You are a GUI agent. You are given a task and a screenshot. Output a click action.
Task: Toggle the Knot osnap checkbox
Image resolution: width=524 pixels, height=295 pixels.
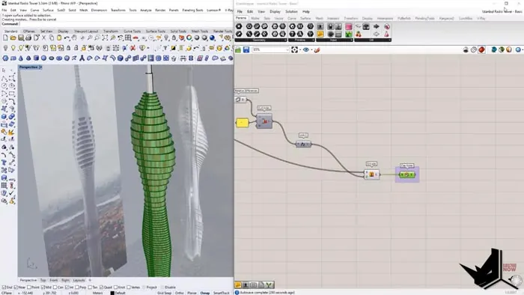pyautogui.click(x=115, y=287)
